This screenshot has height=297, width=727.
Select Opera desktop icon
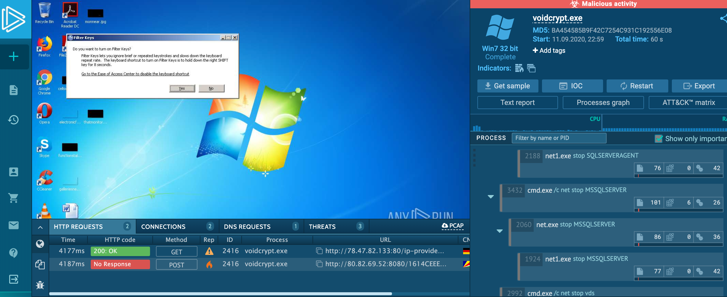coord(44,114)
